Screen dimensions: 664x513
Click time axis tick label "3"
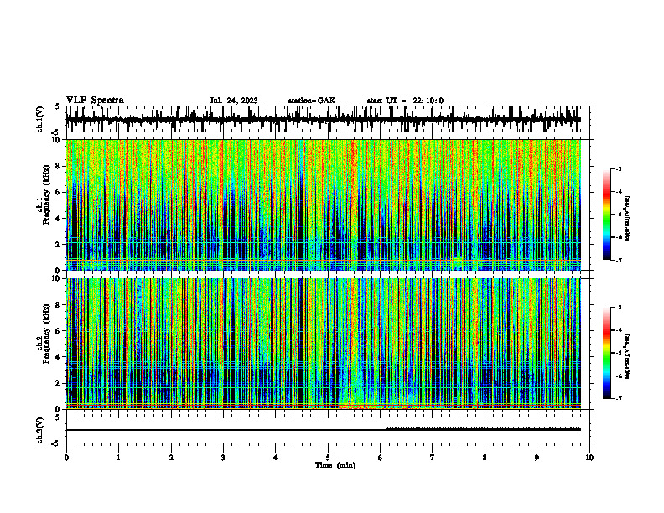223,458
